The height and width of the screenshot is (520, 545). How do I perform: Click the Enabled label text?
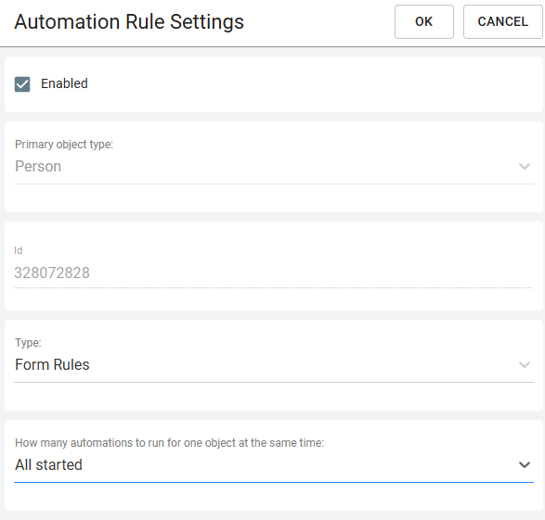click(x=64, y=83)
